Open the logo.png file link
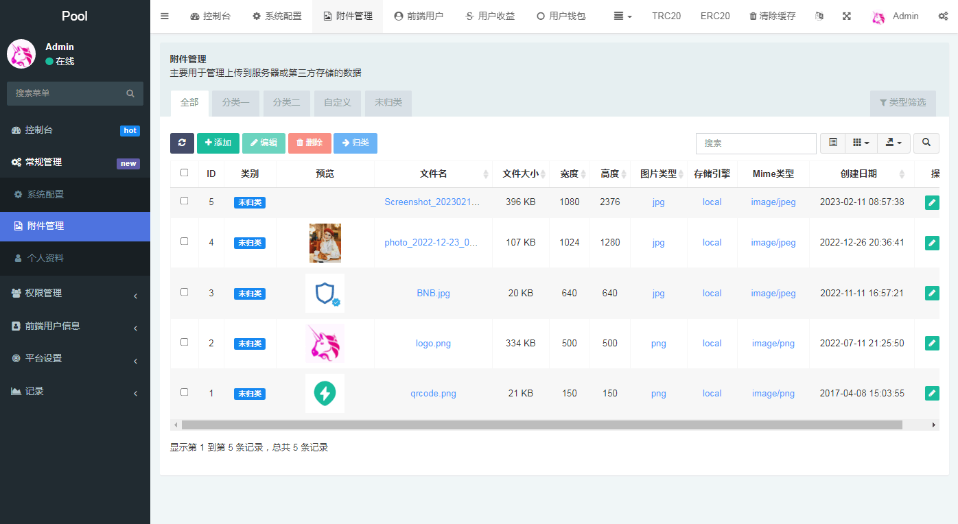The image size is (958, 524). point(433,344)
